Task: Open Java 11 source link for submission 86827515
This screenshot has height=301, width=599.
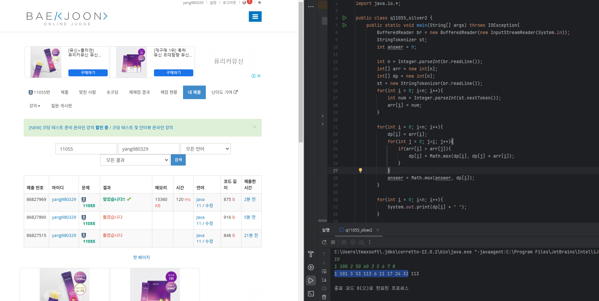Action: tap(200, 238)
